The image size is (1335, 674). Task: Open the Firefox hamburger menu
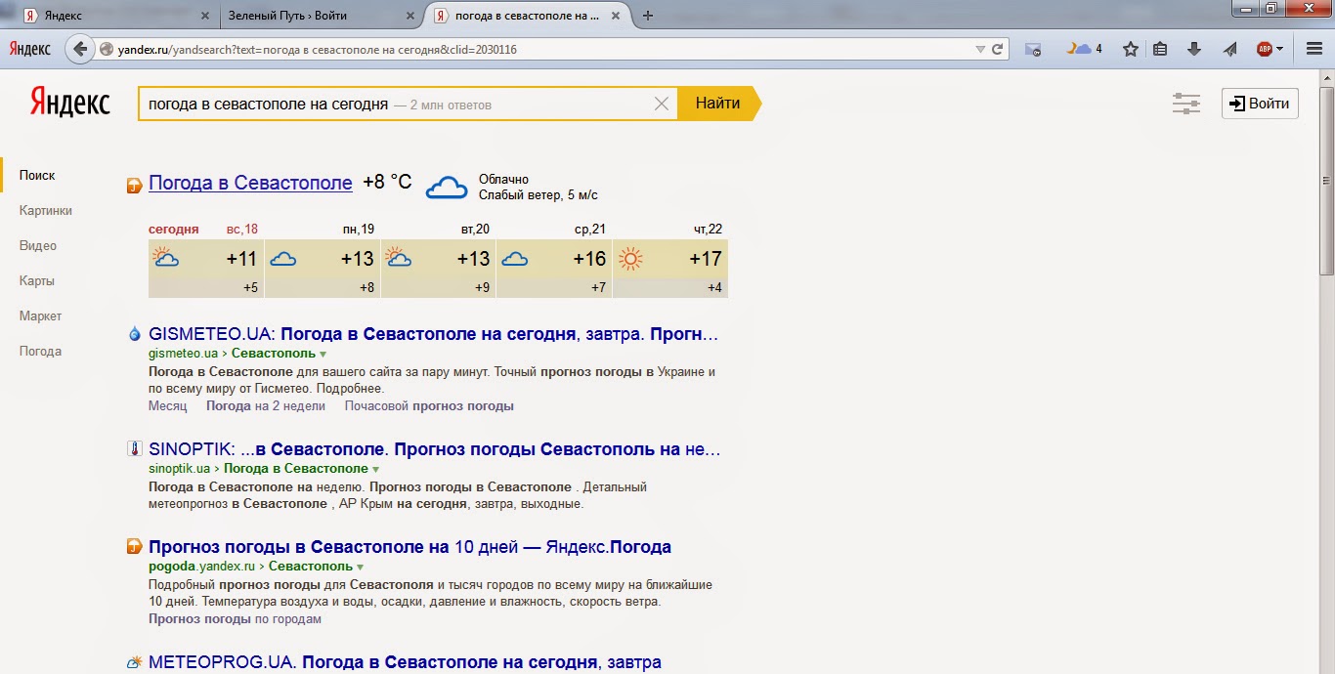1314,49
